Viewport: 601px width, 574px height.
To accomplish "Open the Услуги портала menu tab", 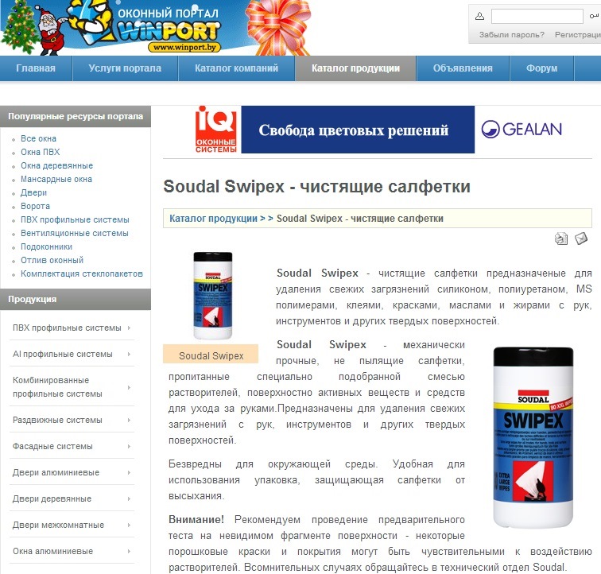I will (125, 68).
